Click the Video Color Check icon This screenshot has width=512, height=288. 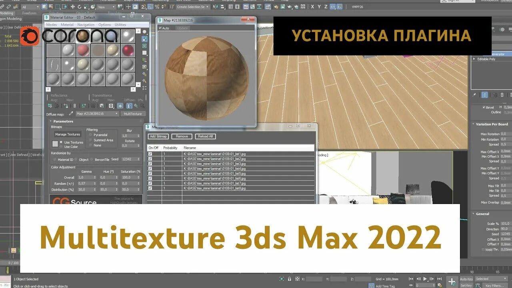point(144,60)
